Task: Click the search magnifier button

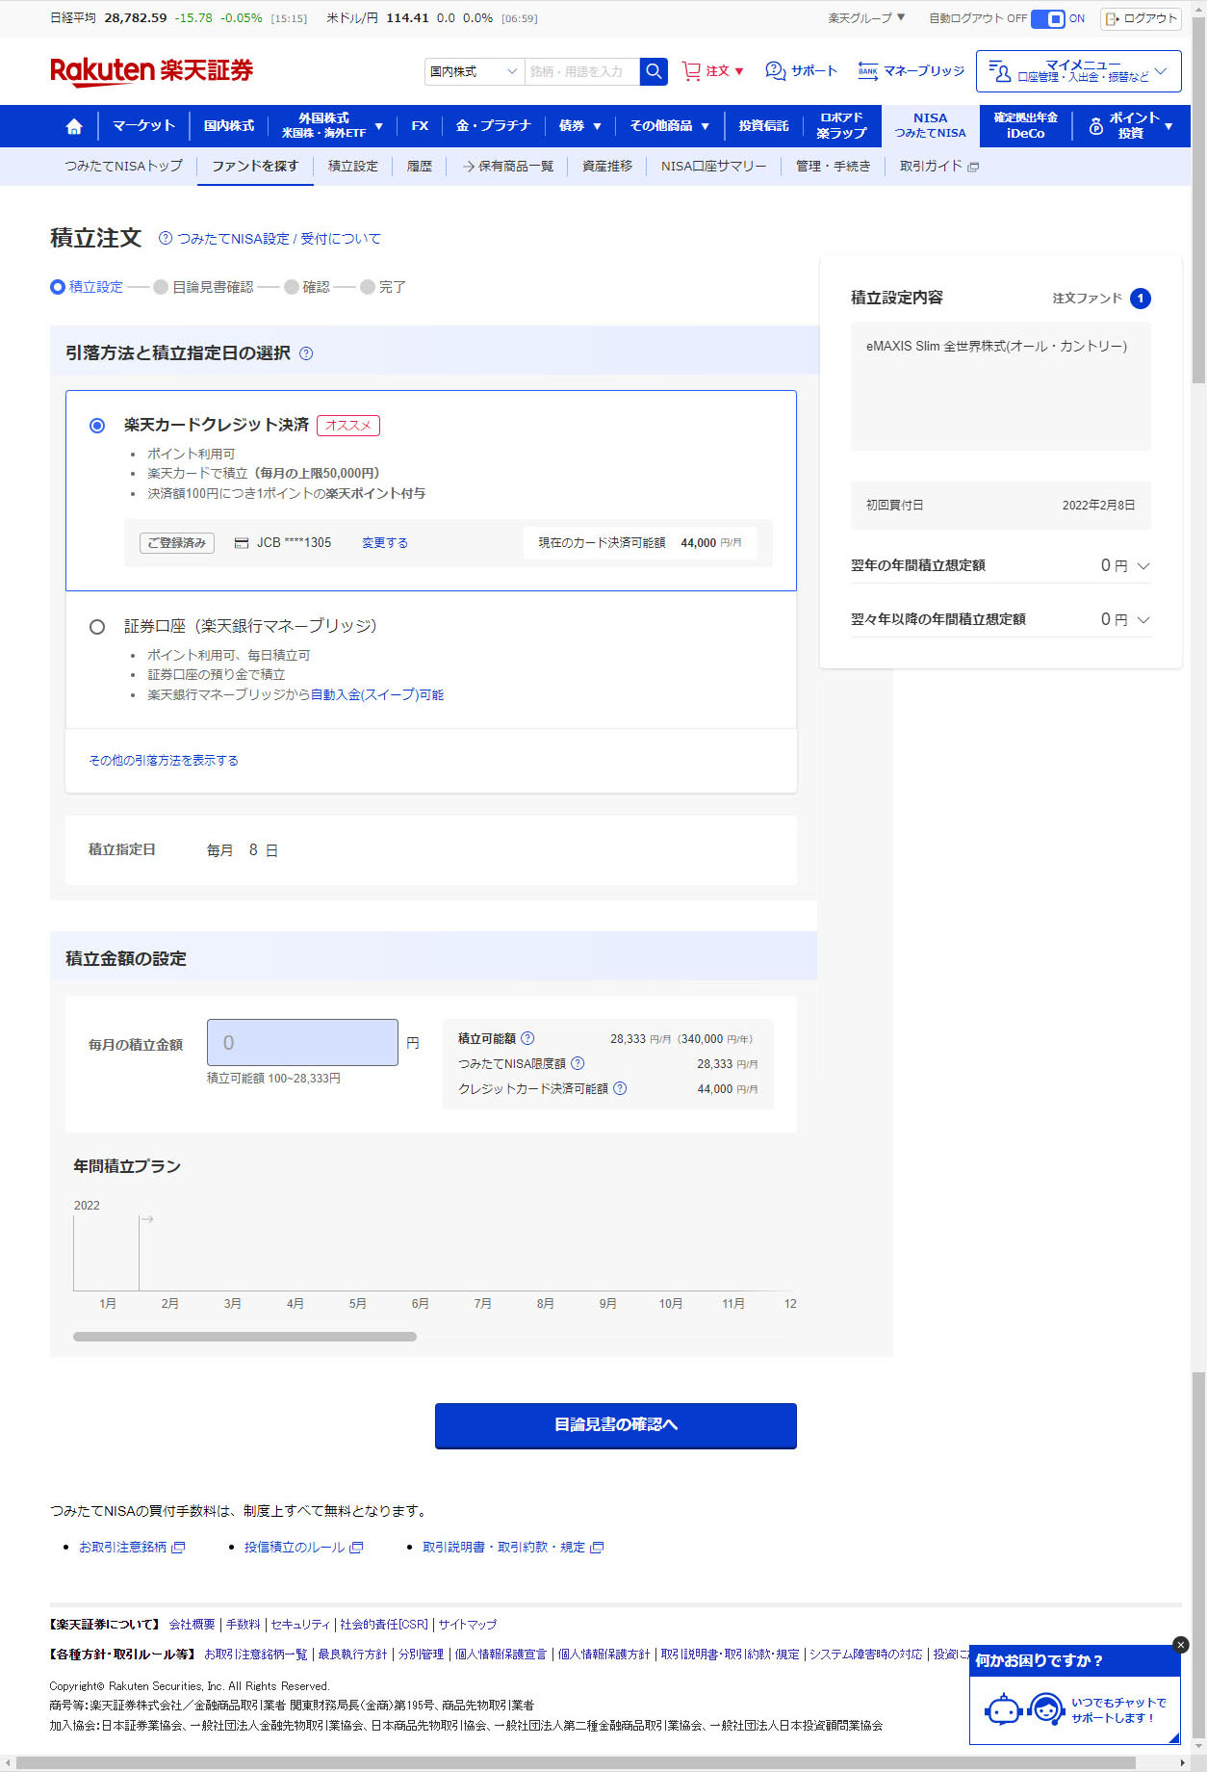Action: pyautogui.click(x=654, y=71)
